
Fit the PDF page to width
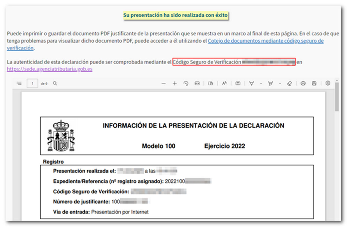(197, 83)
